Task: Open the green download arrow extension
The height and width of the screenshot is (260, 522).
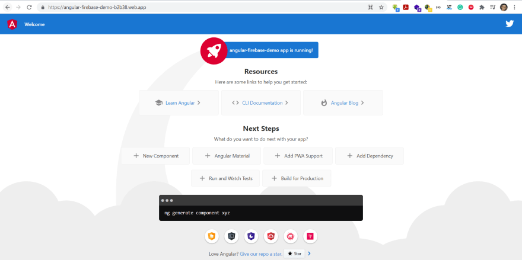Action: (x=396, y=7)
